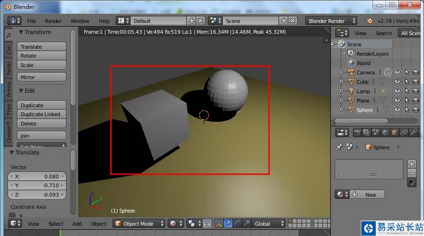Adjust the Y vector value field
This screenshot has height=236, width=424.
coord(37,185)
